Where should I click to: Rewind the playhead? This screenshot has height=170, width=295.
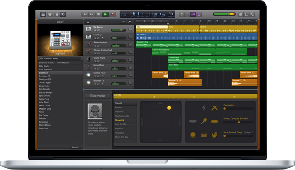[x=85, y=14]
